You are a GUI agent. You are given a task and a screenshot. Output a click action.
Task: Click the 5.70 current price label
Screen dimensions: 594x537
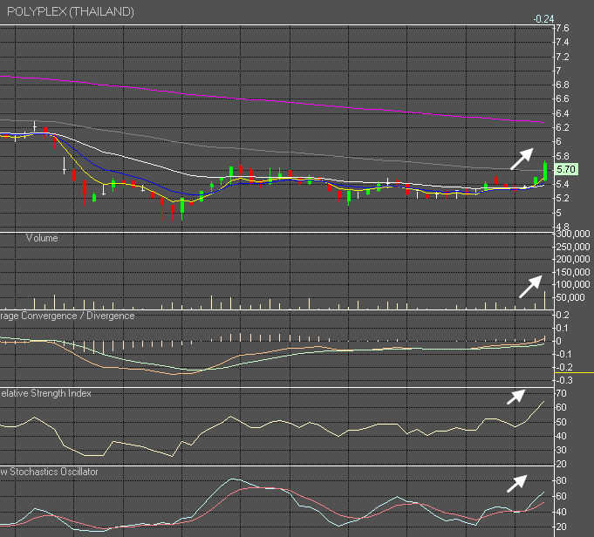coord(566,169)
